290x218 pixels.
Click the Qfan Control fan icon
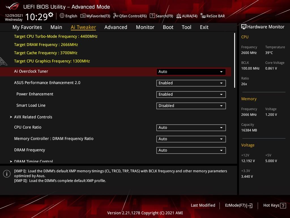(x=116, y=16)
